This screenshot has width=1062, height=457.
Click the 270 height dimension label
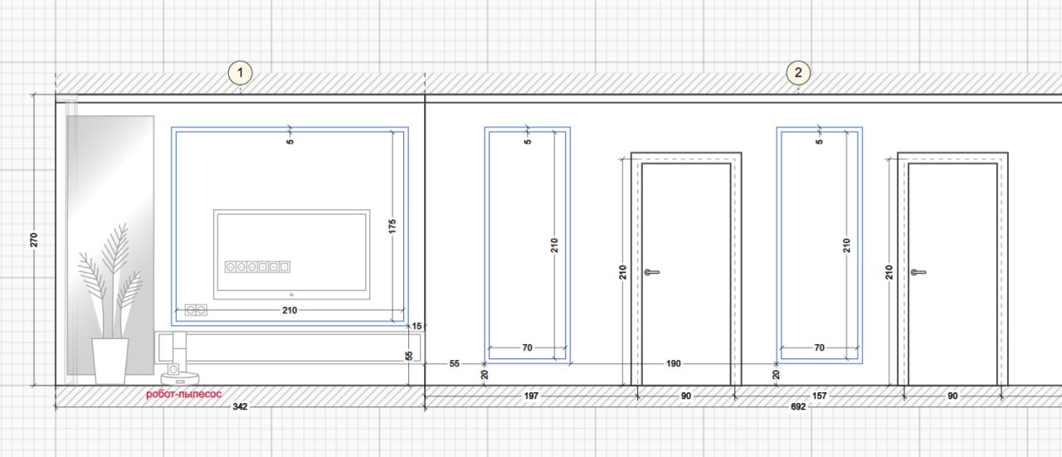[x=35, y=241]
